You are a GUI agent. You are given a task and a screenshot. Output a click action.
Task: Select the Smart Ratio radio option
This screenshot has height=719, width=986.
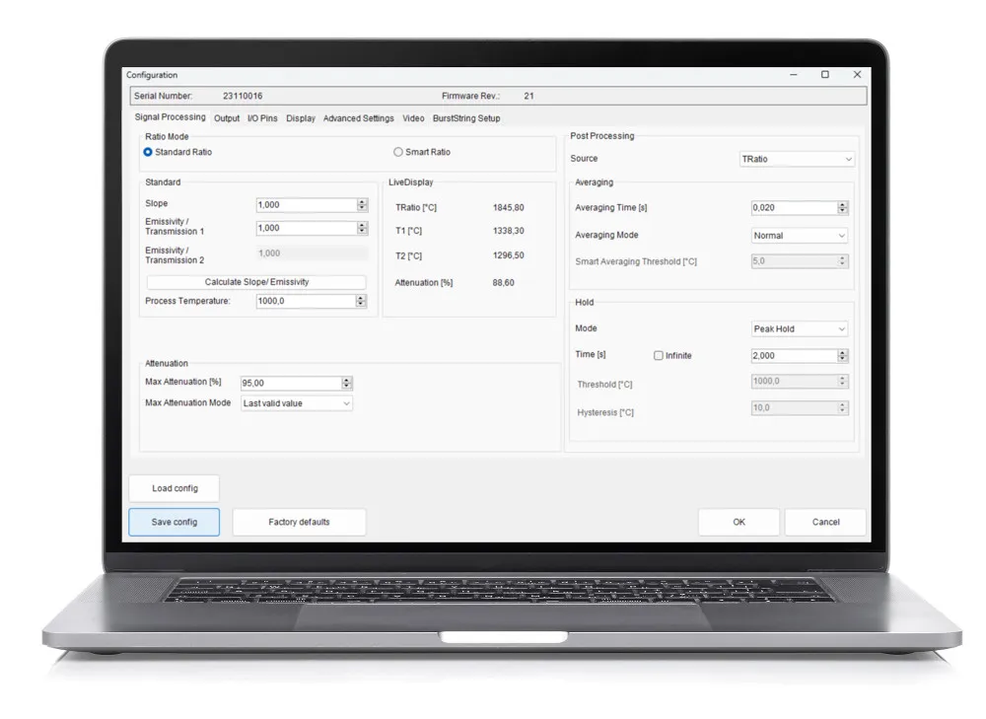click(x=398, y=152)
